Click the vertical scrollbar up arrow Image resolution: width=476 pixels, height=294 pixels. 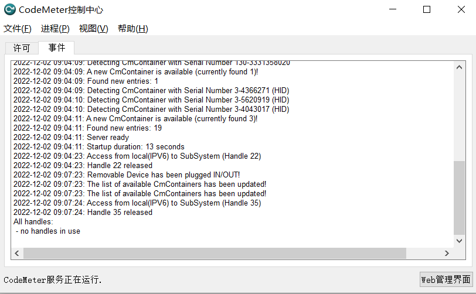(x=460, y=67)
